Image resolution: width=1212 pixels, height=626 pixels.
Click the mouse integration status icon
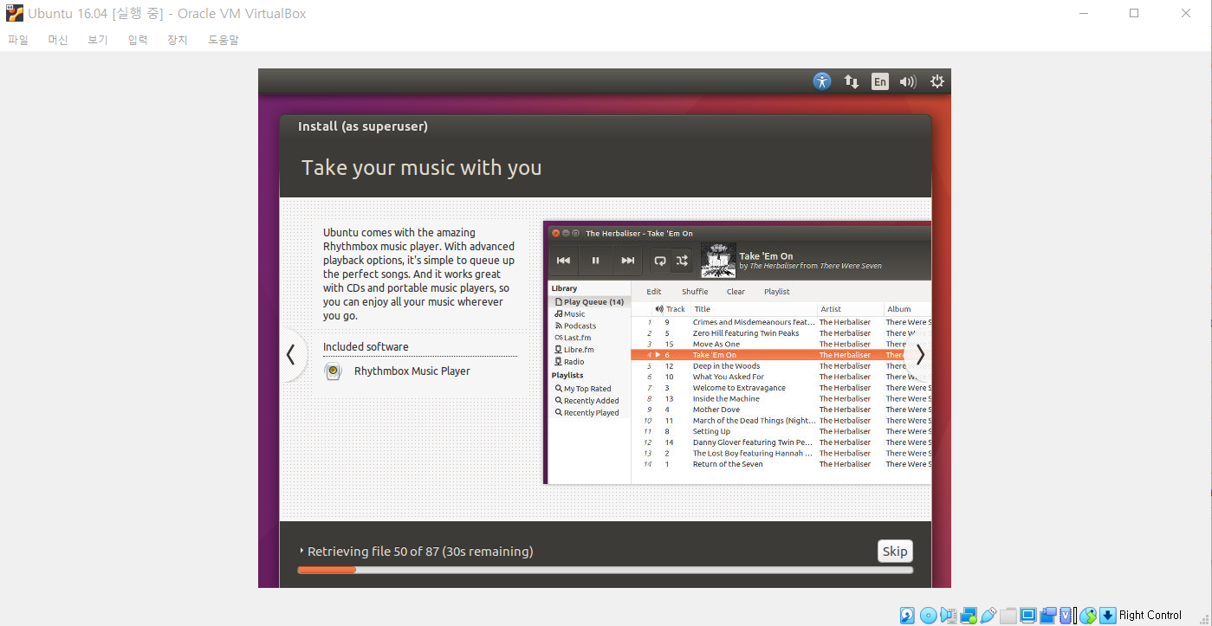1088,616
